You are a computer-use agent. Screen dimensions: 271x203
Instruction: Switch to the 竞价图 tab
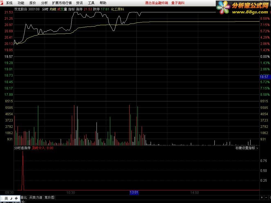49,198
